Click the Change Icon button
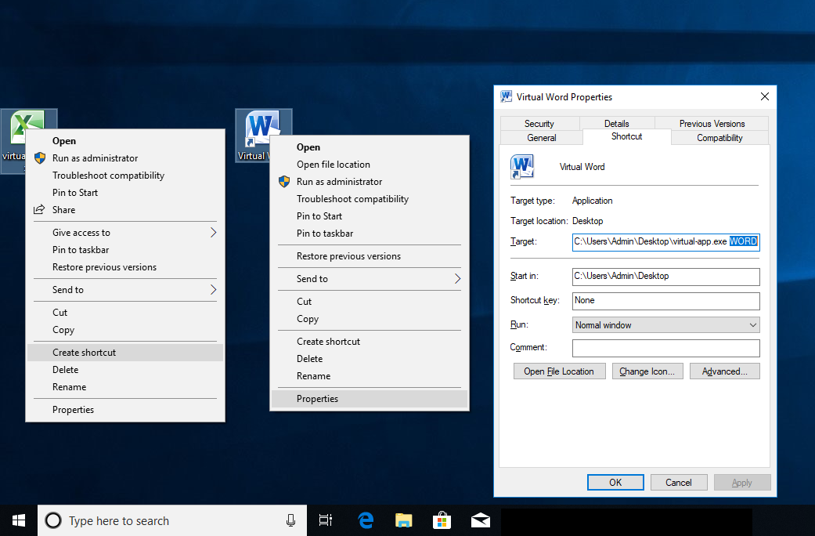This screenshot has width=815, height=536. point(646,371)
